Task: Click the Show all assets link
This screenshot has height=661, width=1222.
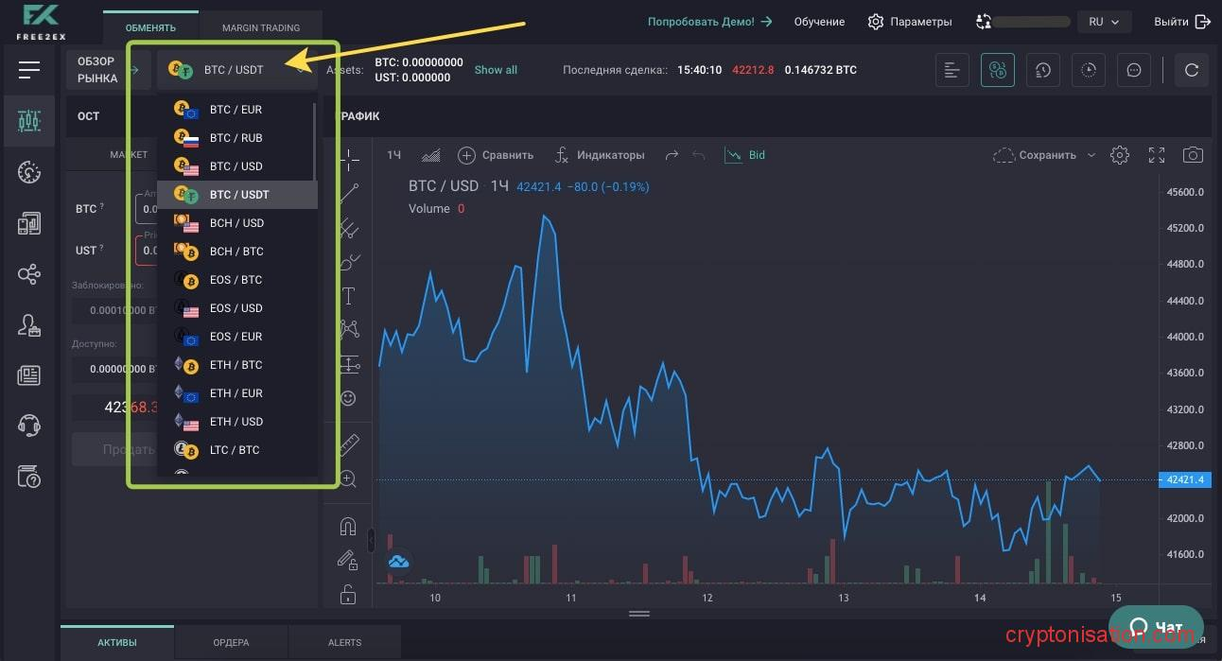Action: (496, 70)
